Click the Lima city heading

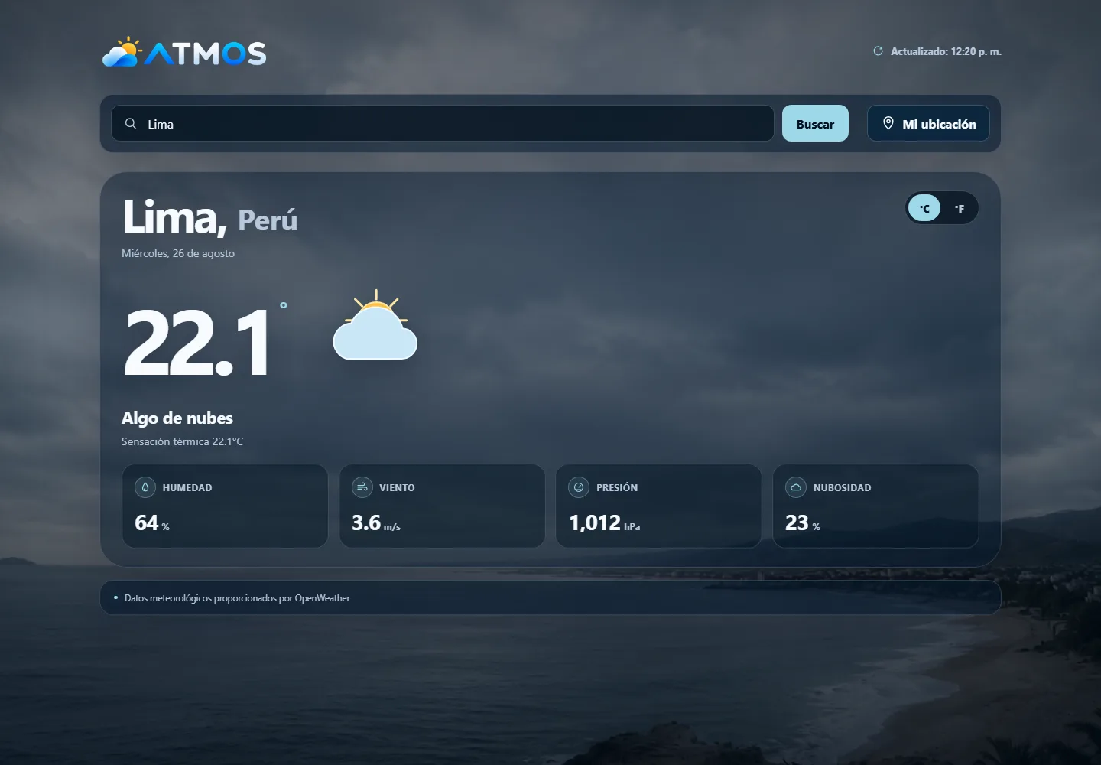pyautogui.click(x=174, y=217)
